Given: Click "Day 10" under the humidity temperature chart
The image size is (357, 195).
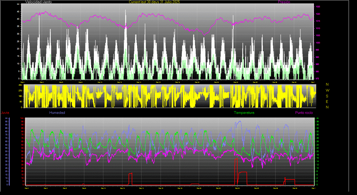Looking at the screenshot, I should coord(103,188).
